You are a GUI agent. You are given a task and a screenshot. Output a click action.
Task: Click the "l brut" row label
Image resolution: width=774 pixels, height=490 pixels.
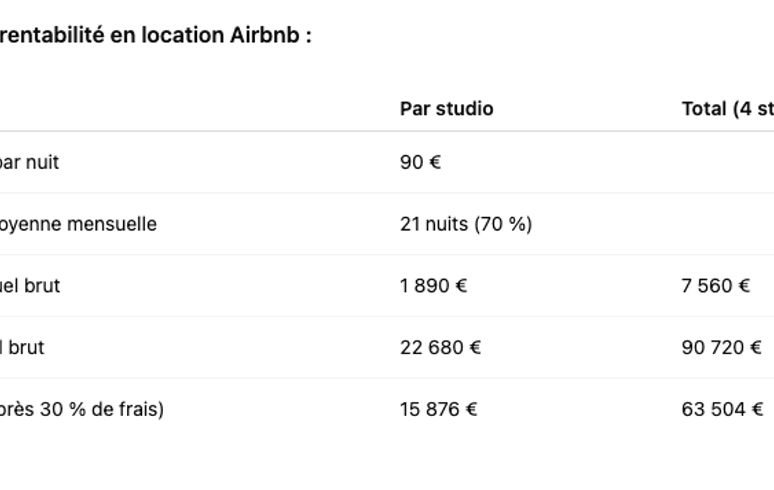pyautogui.click(x=22, y=348)
